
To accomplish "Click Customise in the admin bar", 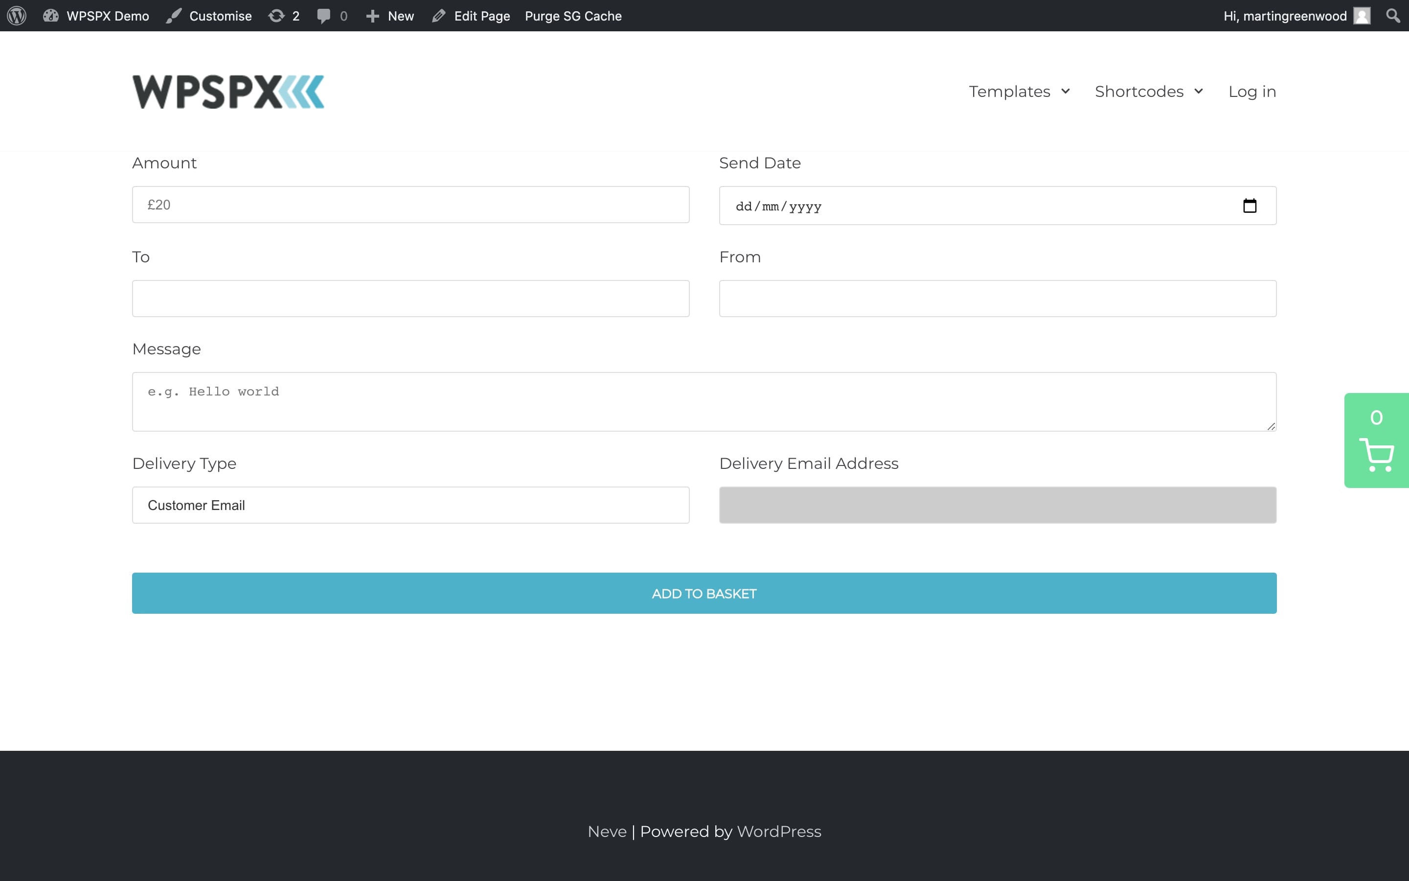I will (x=209, y=16).
